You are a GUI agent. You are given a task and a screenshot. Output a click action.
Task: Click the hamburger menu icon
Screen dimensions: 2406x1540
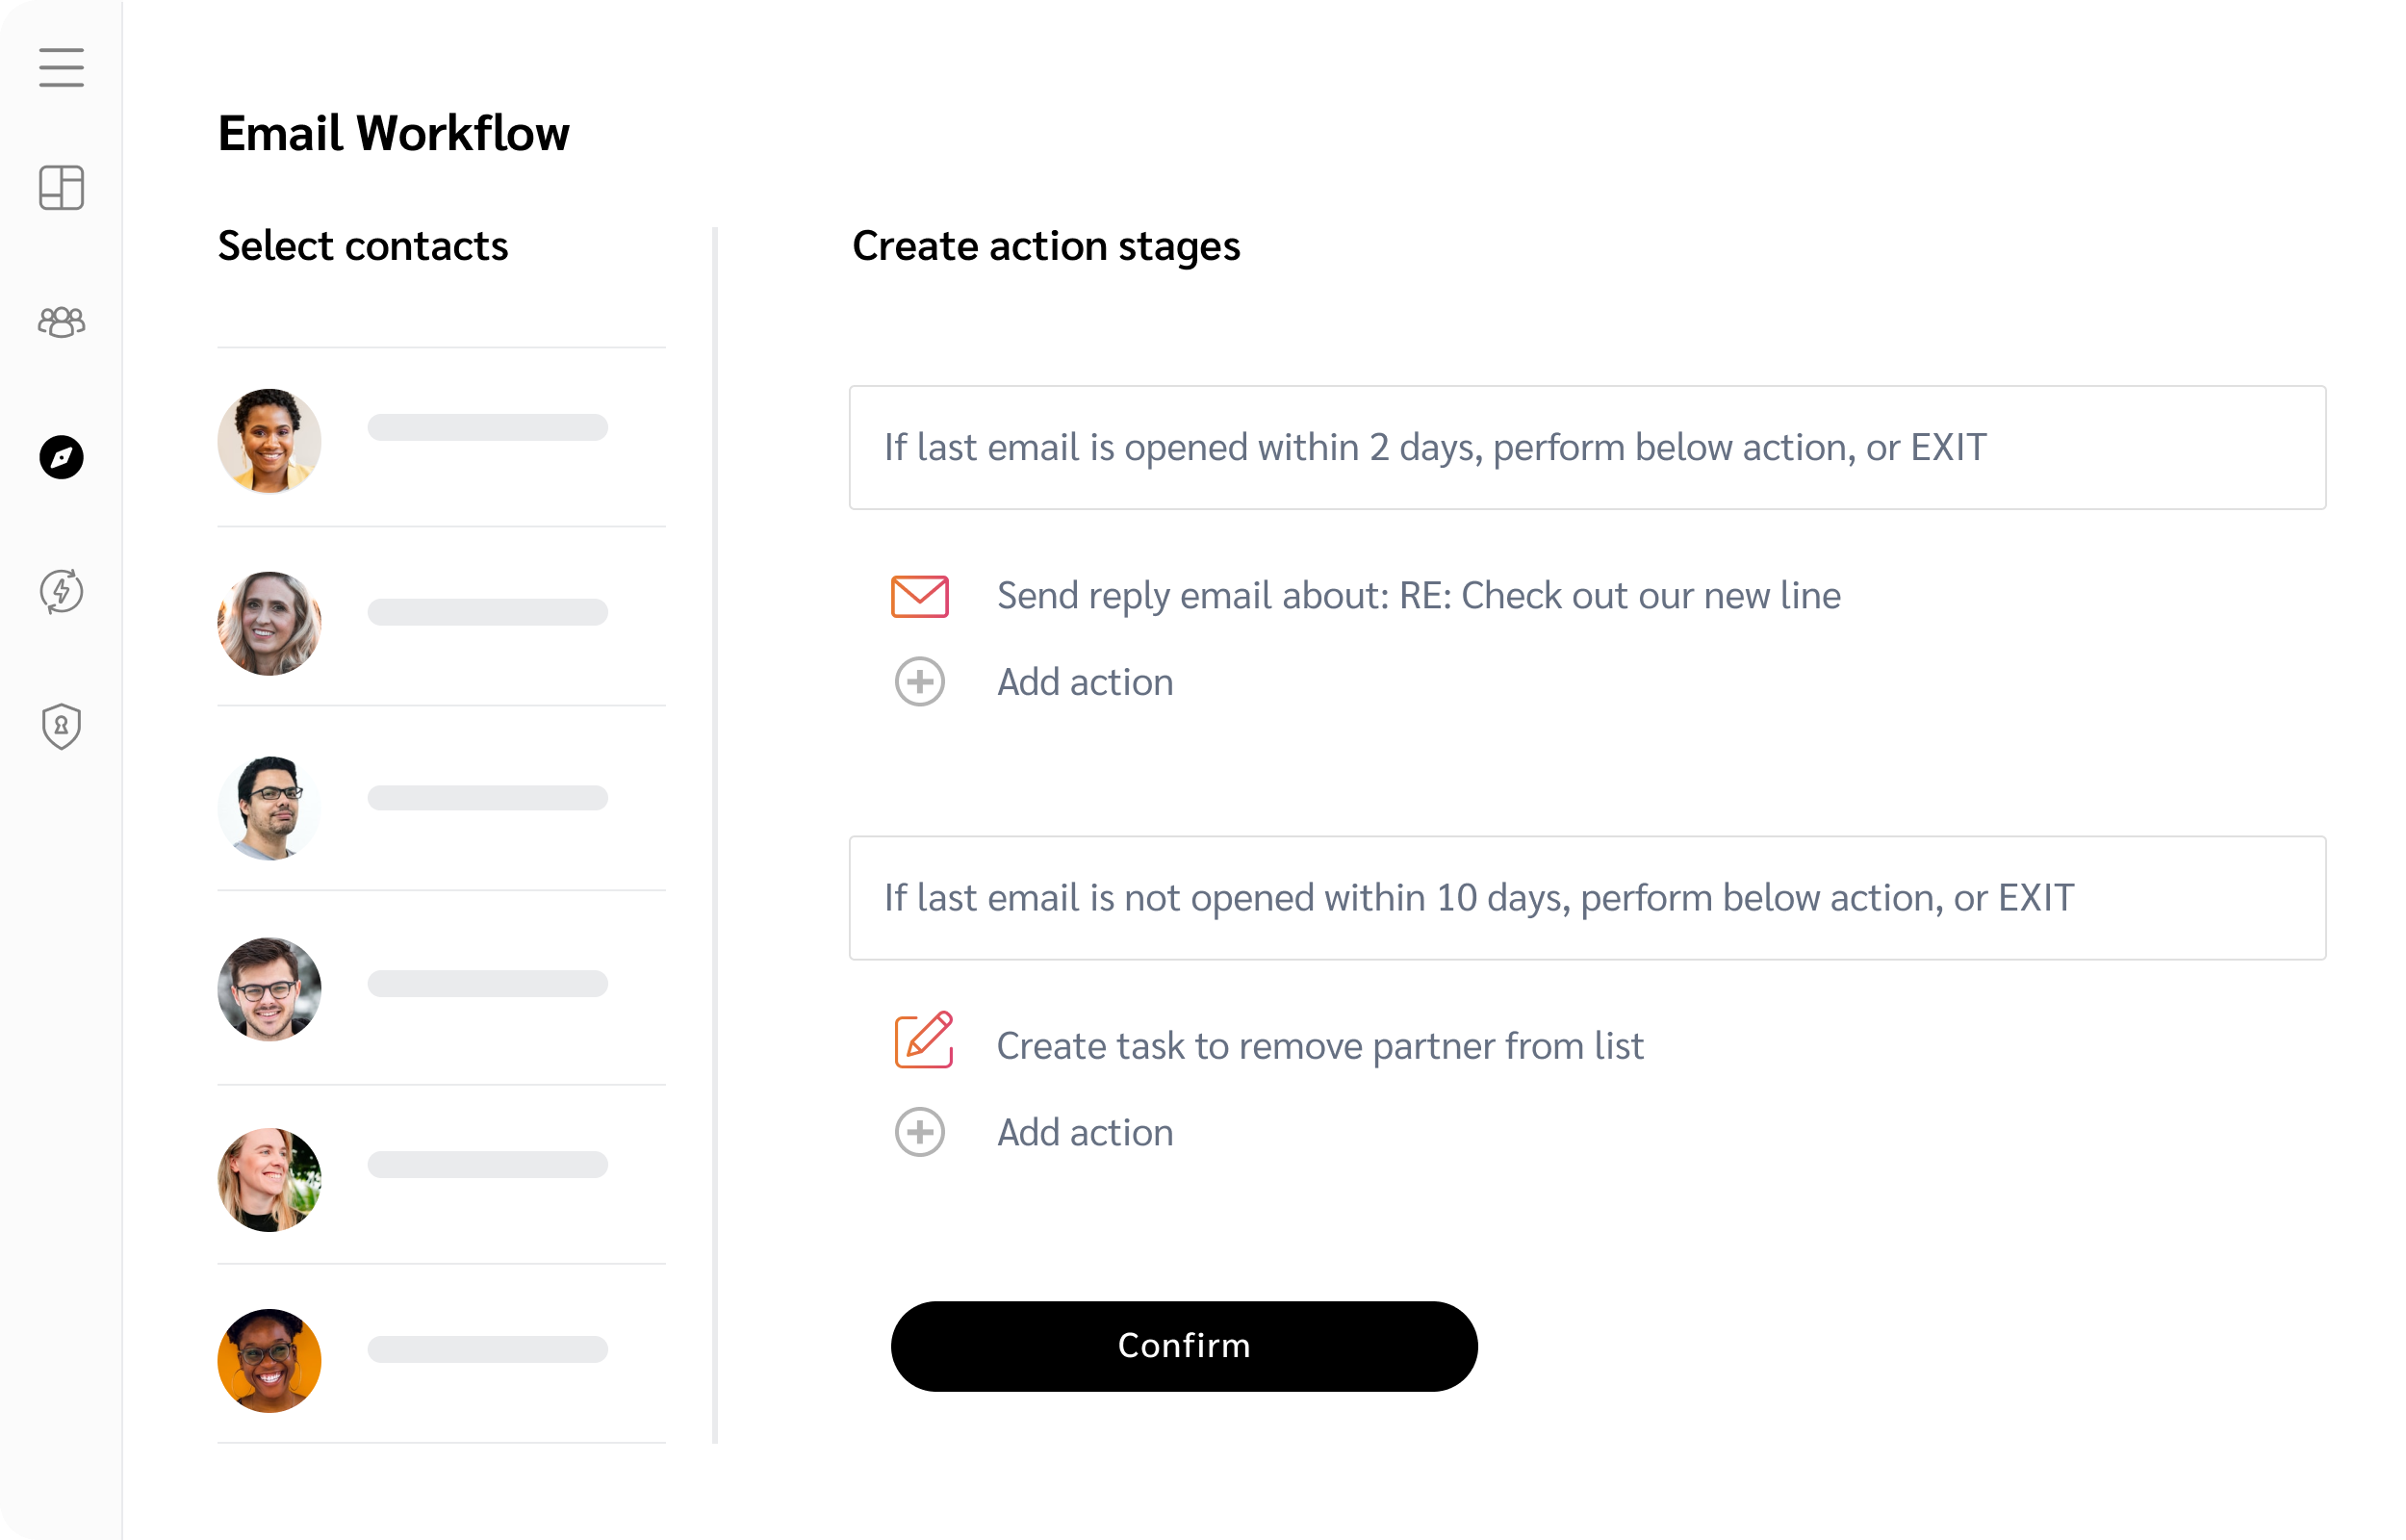(62, 66)
